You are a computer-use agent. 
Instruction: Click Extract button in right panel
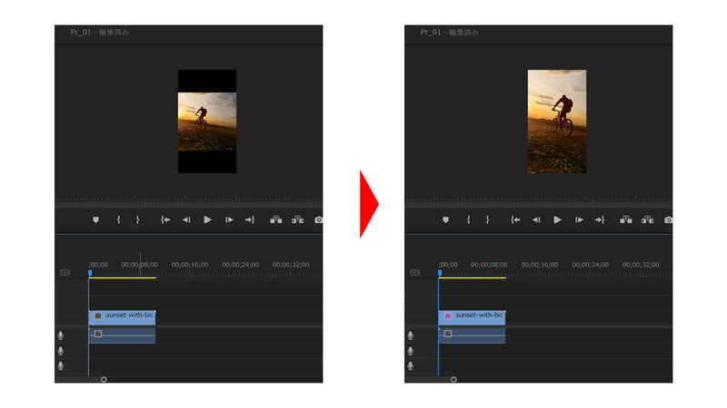[648, 219]
